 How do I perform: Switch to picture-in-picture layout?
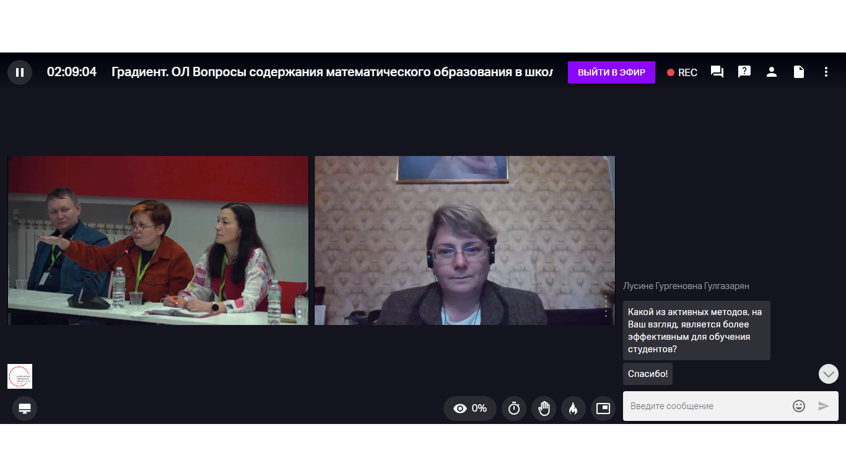[603, 409]
